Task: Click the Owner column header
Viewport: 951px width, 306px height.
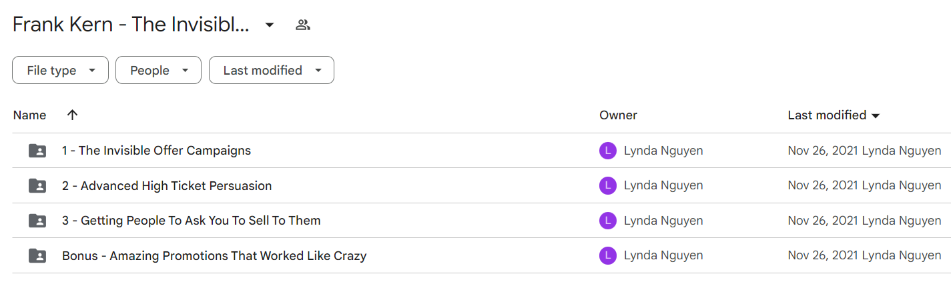Action: click(x=618, y=115)
